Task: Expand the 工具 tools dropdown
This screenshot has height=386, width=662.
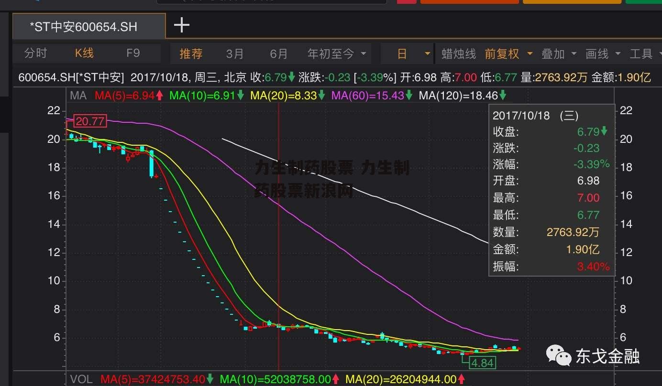Action: 645,54
